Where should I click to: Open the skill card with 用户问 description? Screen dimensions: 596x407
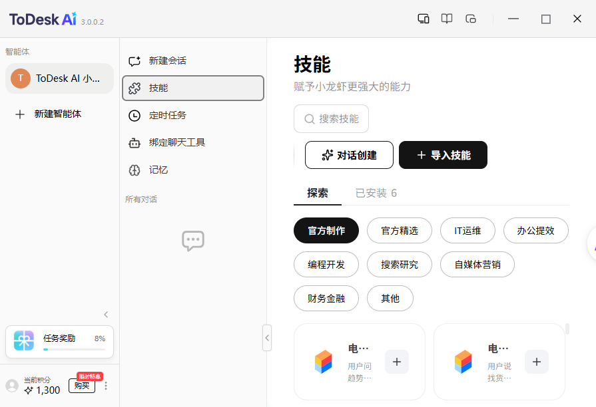coord(360,362)
